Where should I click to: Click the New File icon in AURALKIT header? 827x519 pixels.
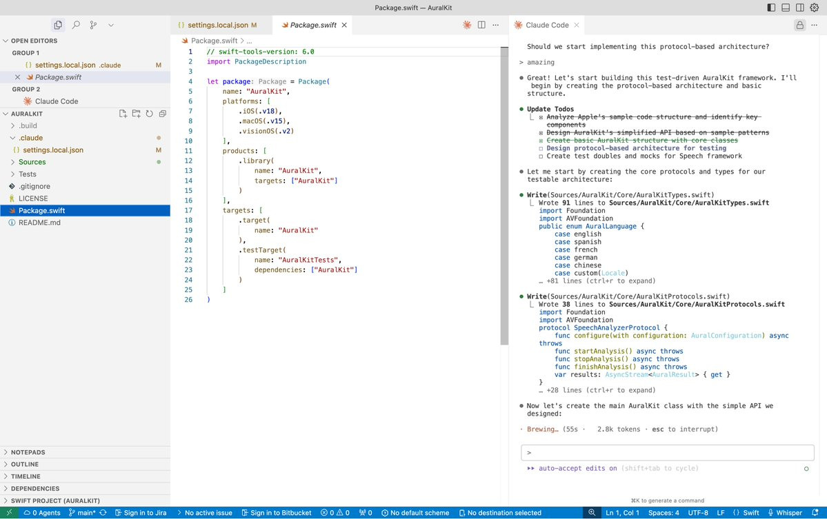123,114
